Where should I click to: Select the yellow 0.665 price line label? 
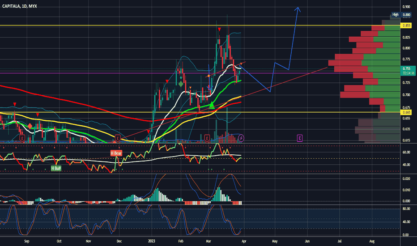coord(406,112)
